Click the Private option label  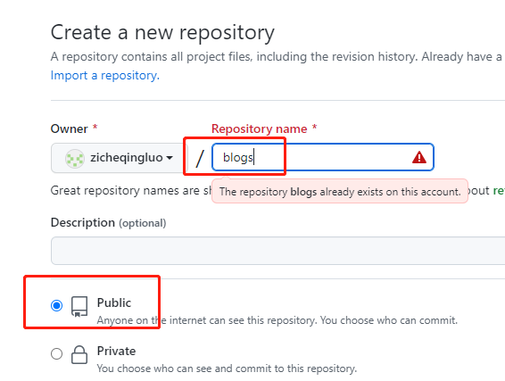click(116, 351)
